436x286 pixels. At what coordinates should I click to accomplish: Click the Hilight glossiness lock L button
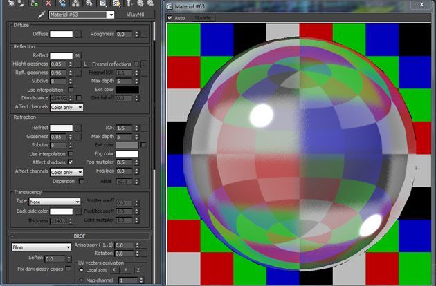click(86, 64)
